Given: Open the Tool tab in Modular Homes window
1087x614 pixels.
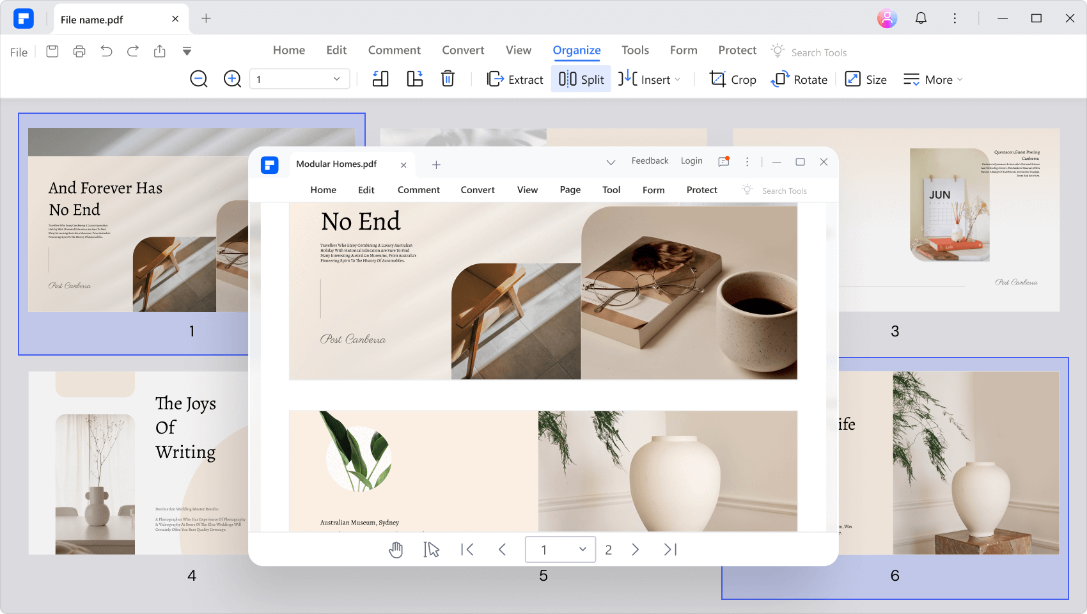Looking at the screenshot, I should (x=611, y=190).
